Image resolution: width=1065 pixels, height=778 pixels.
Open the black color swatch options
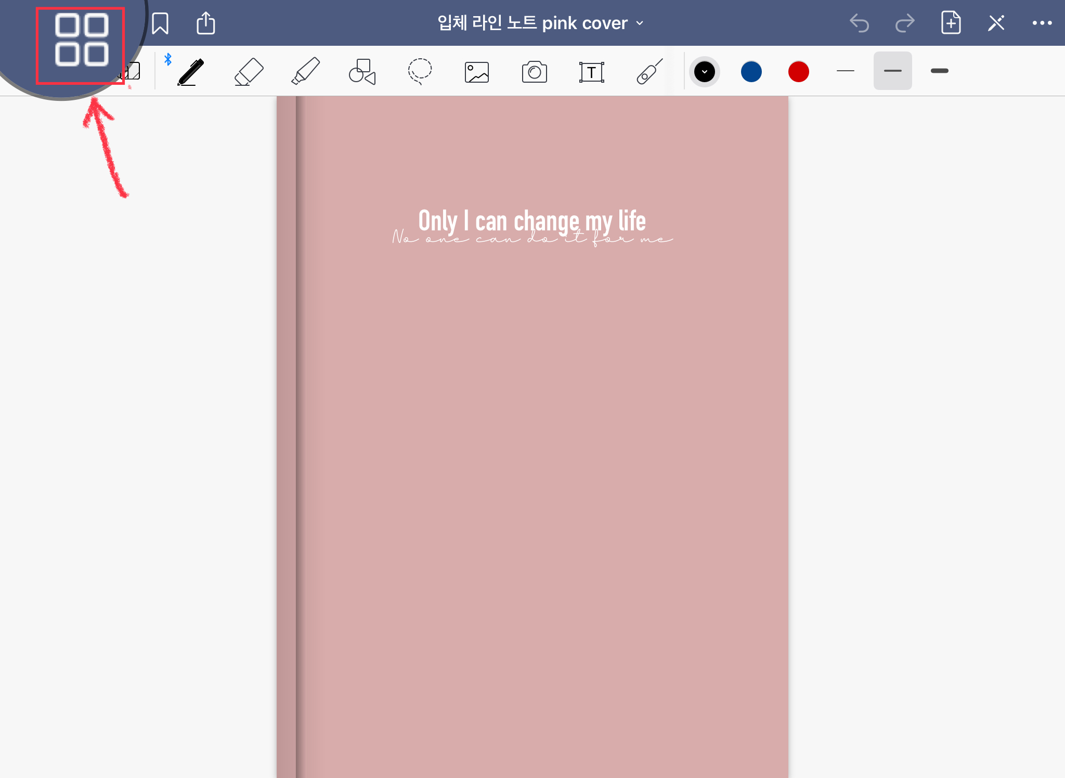(x=705, y=72)
